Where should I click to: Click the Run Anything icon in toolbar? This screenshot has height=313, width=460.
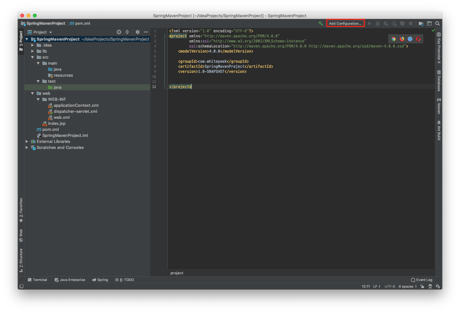click(x=429, y=23)
